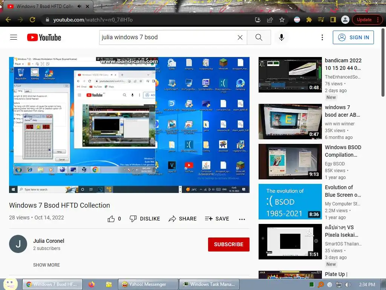386x290 pixels.
Task: Open Evolution of Blue Screen thumbnail
Action: tap(290, 202)
